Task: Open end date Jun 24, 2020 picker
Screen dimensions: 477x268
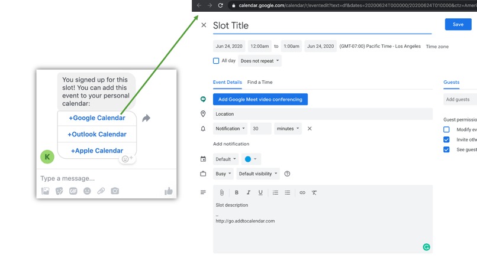Action: (320, 46)
